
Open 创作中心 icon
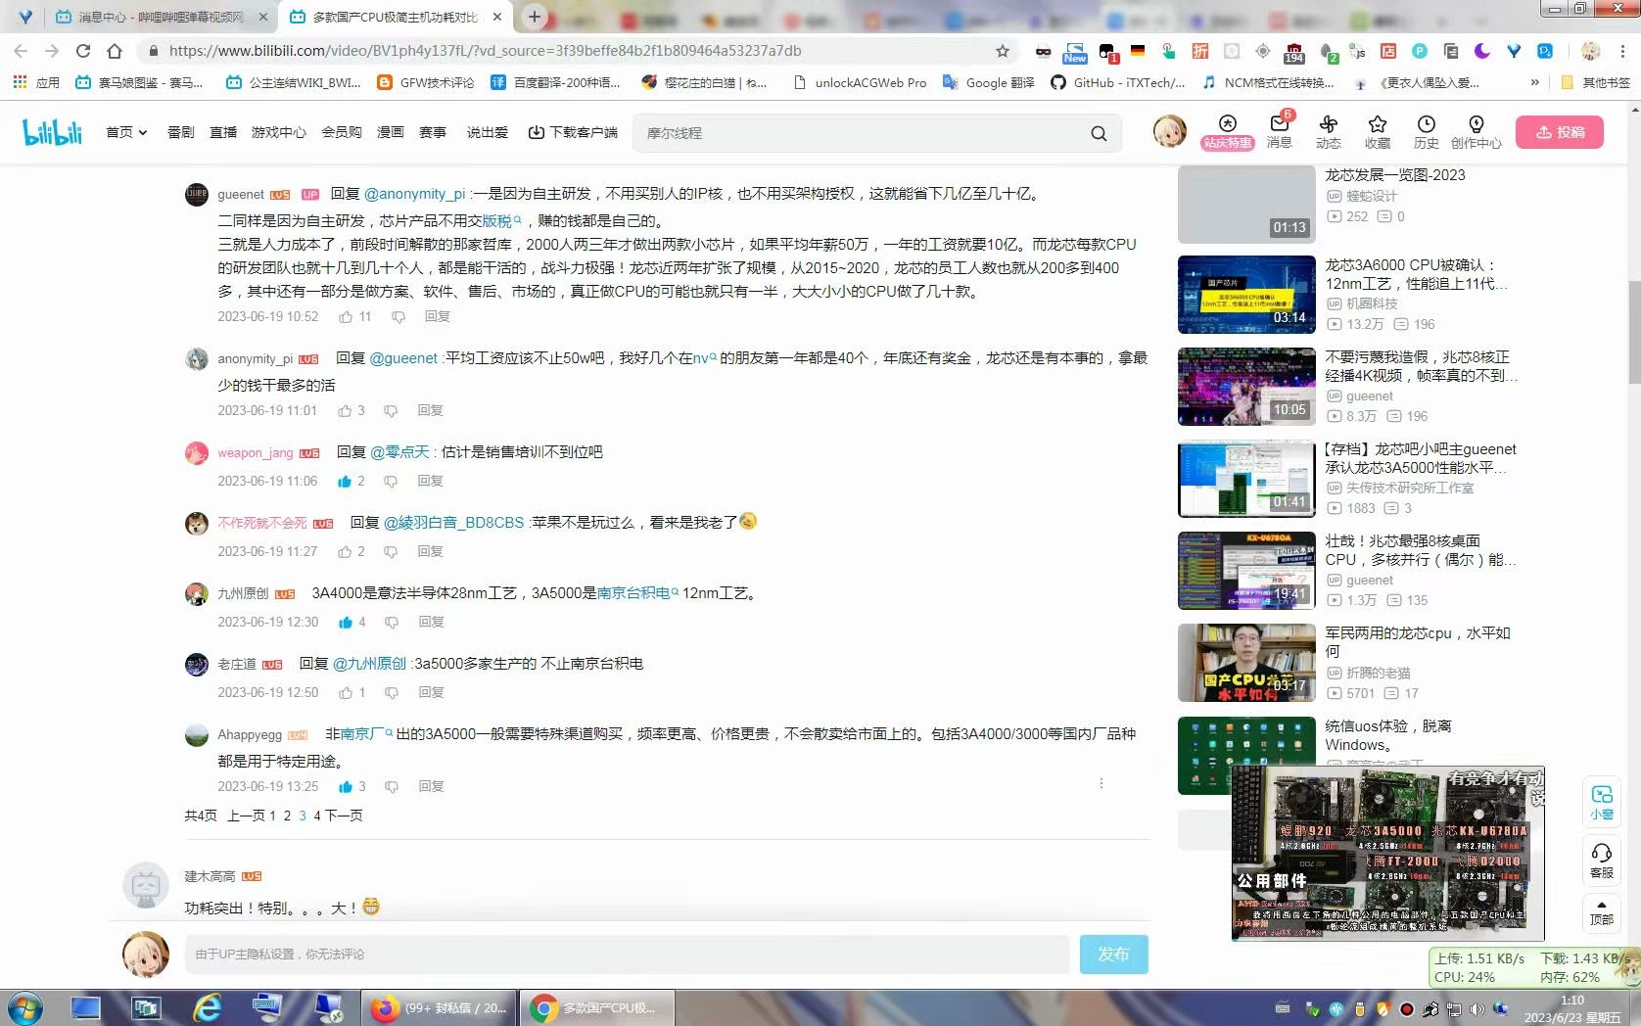click(x=1476, y=131)
